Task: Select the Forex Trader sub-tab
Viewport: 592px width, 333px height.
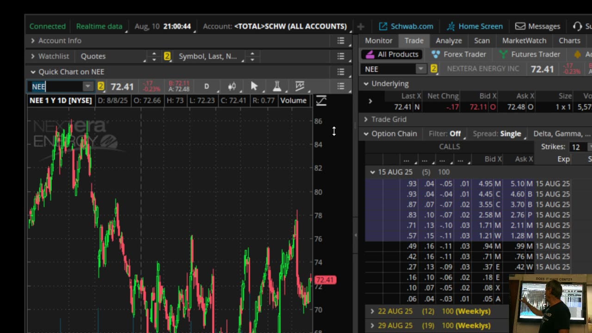Action: coord(465,54)
